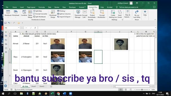The height and width of the screenshot is (96, 171).
Task: Switch to Page Break Preview view icon
Action: click(131, 90)
